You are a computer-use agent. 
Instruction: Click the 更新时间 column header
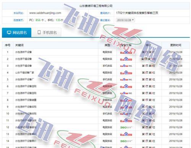(x=176, y=45)
